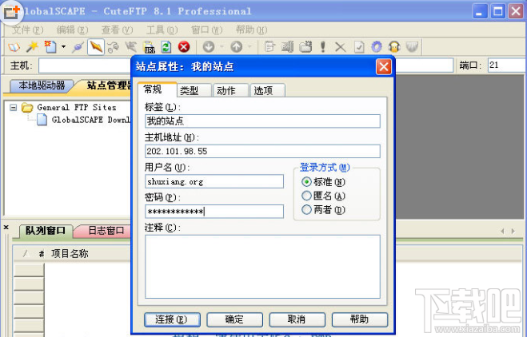
Task: Click the green Refresh icon
Action: click(166, 47)
